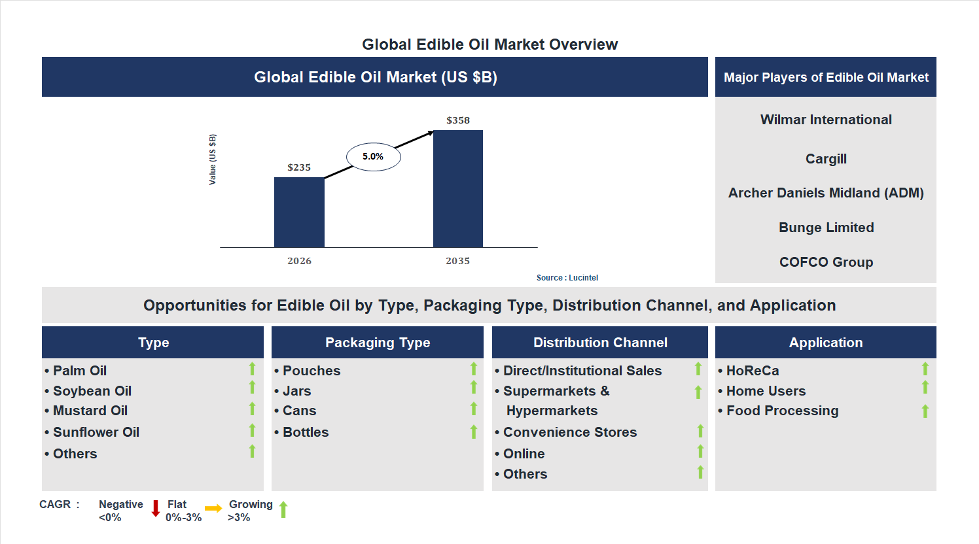979x544 pixels.
Task: Select the growth indicator next to Bottles
Action: 474,431
